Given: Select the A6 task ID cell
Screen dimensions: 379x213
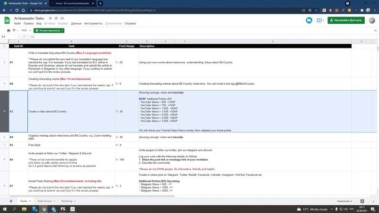Looking at the screenshot, I should tap(18, 159).
